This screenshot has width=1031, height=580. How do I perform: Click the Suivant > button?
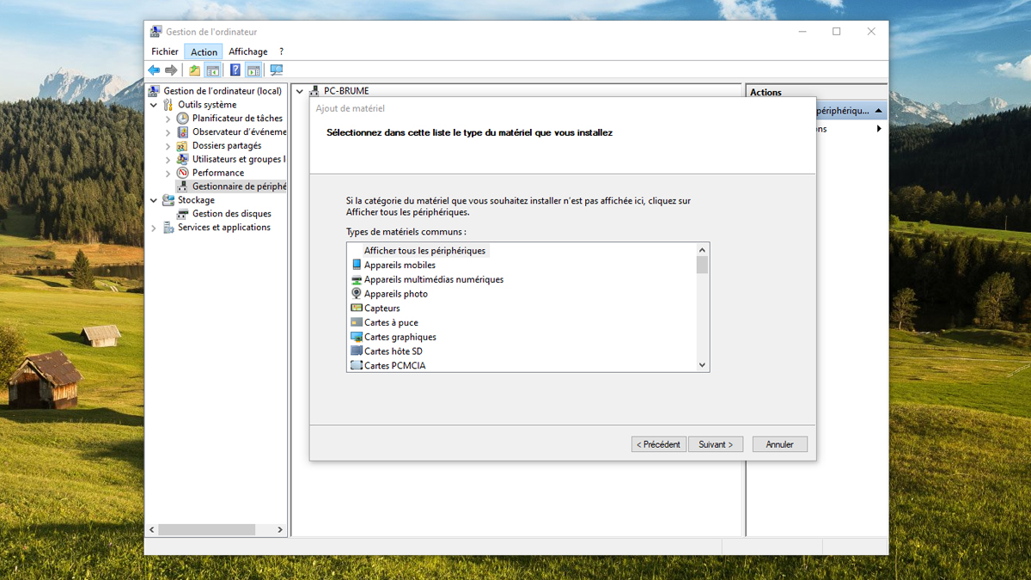click(x=716, y=444)
